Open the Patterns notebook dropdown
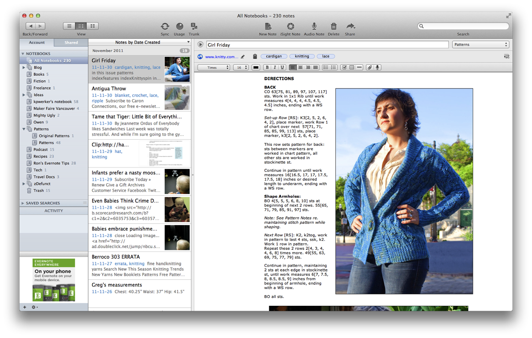Viewport: 532px width, 338px height. 480,45
